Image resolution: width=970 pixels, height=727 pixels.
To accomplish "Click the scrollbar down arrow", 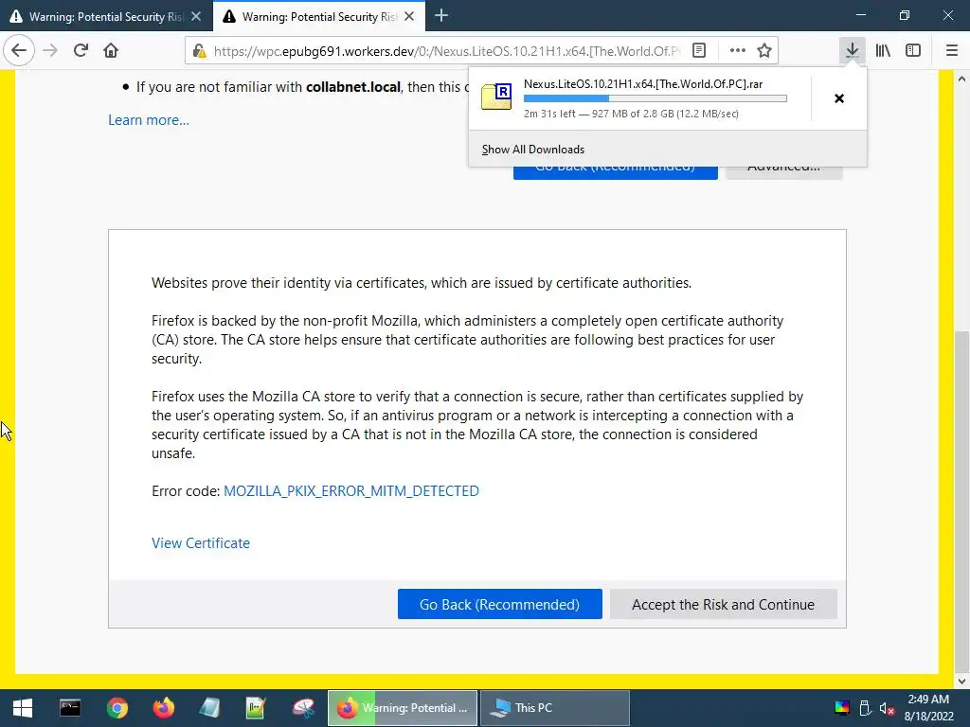I will [961, 682].
